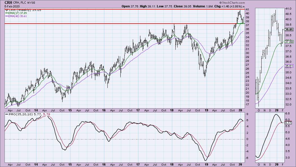Click the bold CRH ticker symbol in header
Viewport: 296px width, 167px height.
tap(8, 3)
